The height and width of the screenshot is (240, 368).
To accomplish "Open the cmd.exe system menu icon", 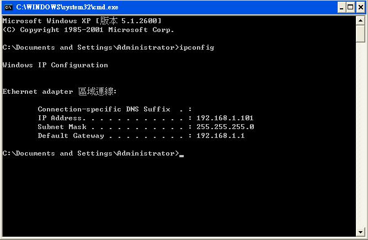I will click(x=8, y=7).
